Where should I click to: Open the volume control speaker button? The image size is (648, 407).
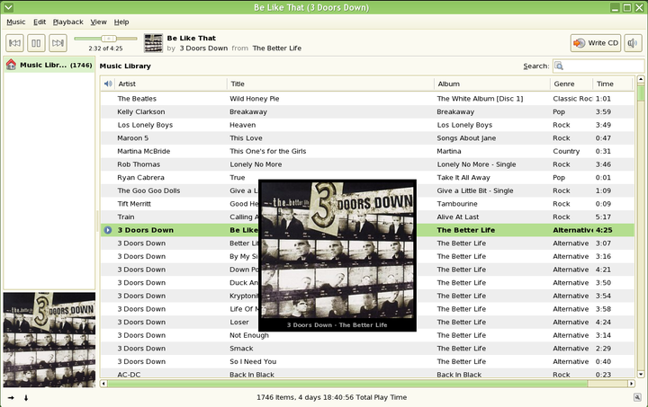click(x=633, y=43)
